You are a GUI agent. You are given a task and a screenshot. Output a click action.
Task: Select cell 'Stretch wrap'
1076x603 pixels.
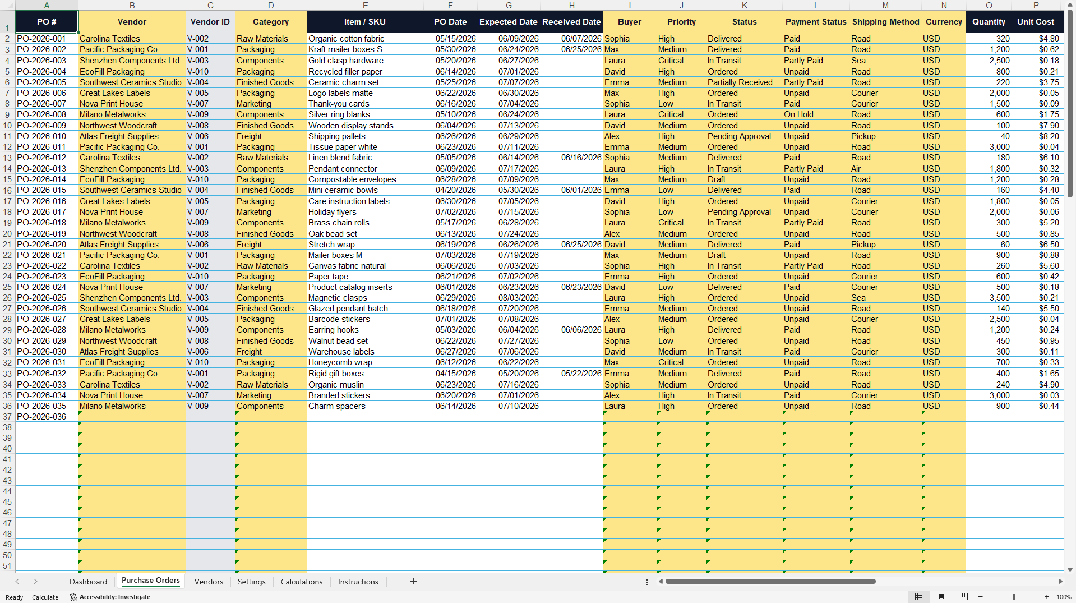tap(365, 245)
